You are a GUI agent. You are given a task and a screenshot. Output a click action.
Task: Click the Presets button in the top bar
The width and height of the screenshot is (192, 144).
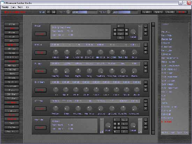coord(170,12)
